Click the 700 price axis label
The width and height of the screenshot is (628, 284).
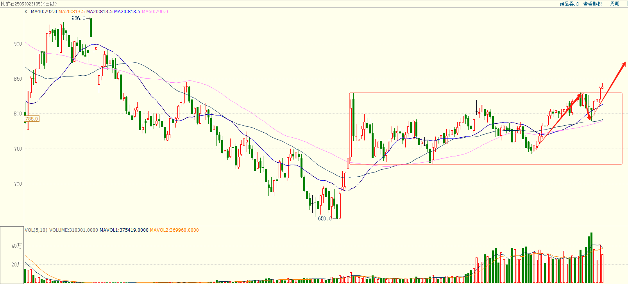click(18, 184)
